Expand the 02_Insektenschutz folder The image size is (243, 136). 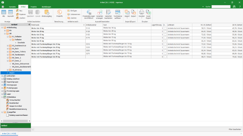pos(8,46)
